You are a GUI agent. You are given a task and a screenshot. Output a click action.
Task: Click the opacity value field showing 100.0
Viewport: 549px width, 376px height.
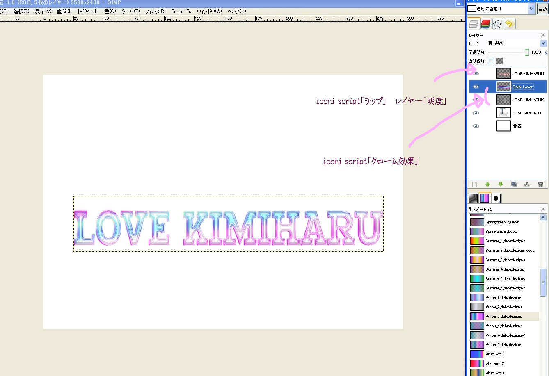[x=537, y=52]
